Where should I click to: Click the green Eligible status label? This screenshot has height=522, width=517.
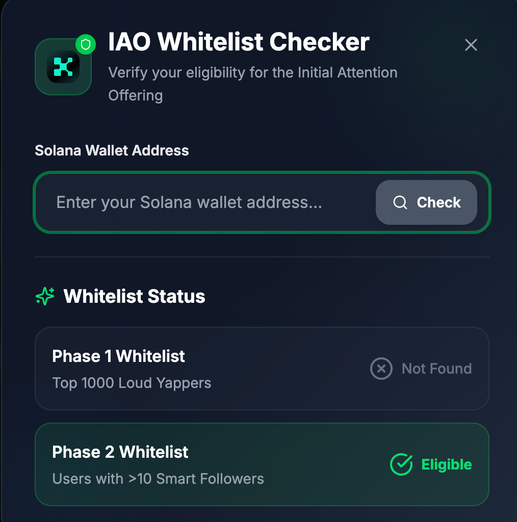447,464
